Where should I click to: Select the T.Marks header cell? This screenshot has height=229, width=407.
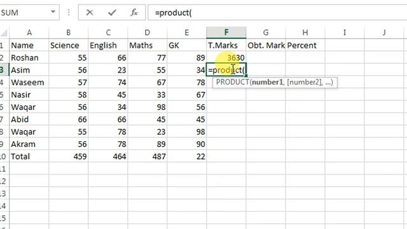(226, 45)
